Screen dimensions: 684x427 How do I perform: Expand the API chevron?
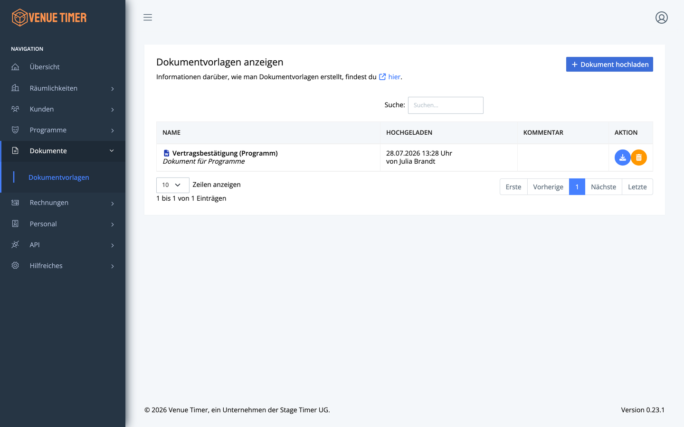click(113, 245)
